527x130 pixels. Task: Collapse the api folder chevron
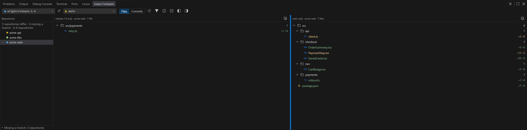pyautogui.click(x=297, y=31)
